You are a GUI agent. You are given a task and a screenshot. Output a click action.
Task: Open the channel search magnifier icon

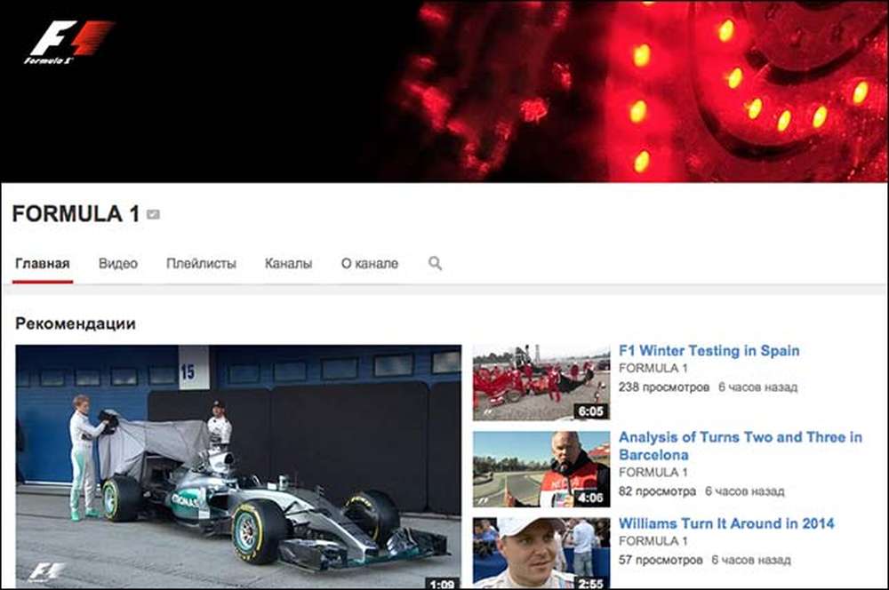pyautogui.click(x=435, y=263)
